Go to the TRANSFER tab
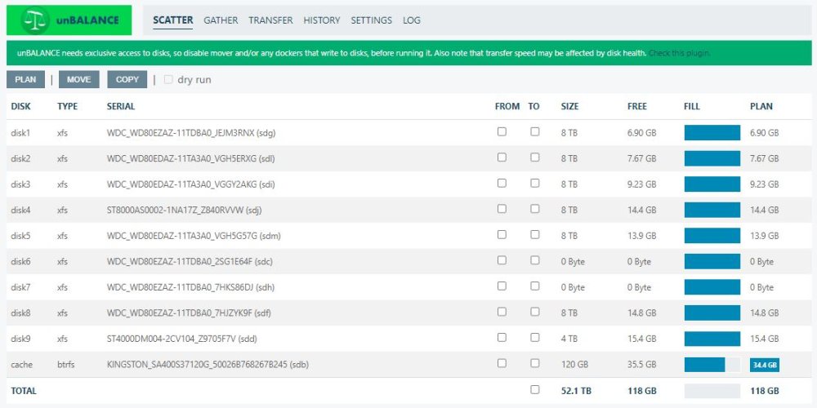This screenshot has width=817, height=408. [270, 20]
